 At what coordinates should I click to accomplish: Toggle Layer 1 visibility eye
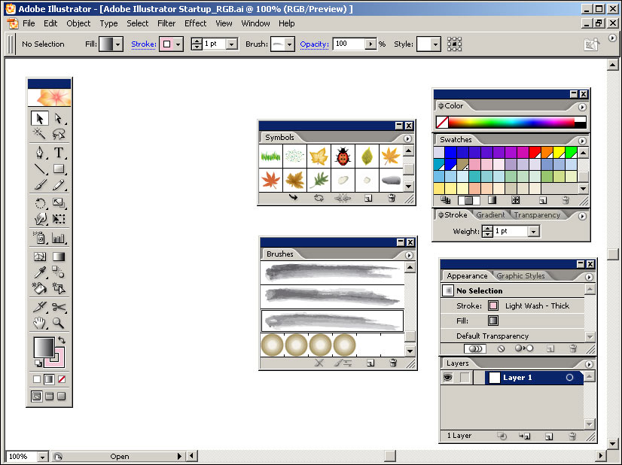click(x=448, y=378)
